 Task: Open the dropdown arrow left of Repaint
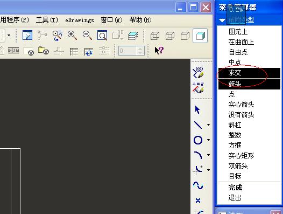tap(9, 35)
